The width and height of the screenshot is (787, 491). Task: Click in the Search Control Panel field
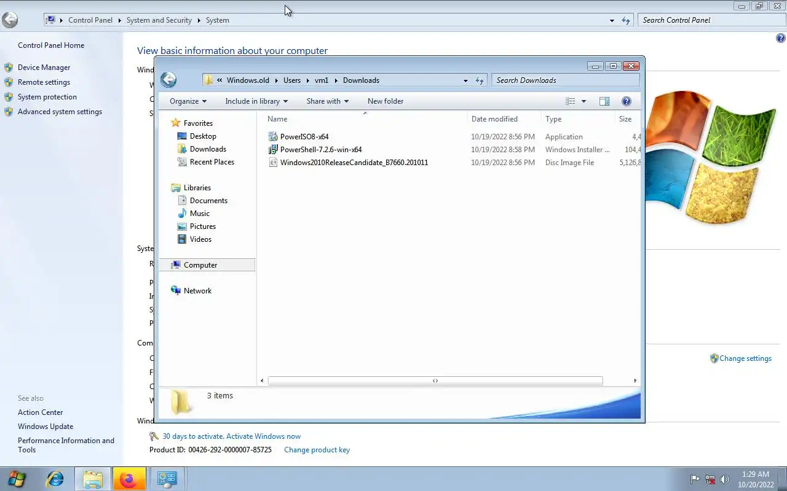[x=711, y=20]
